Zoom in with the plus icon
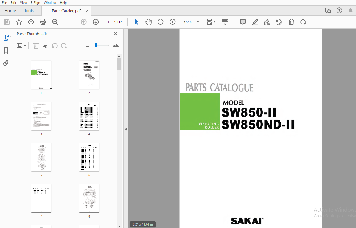This screenshot has height=228, width=356. point(173,22)
